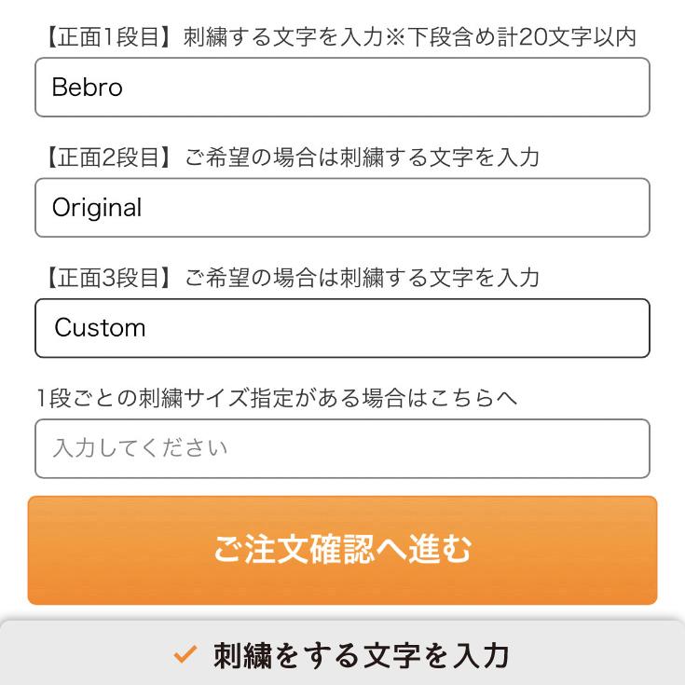This screenshot has height=685, width=685.
Task: Click the word Original in the text box
Action: coord(97,208)
